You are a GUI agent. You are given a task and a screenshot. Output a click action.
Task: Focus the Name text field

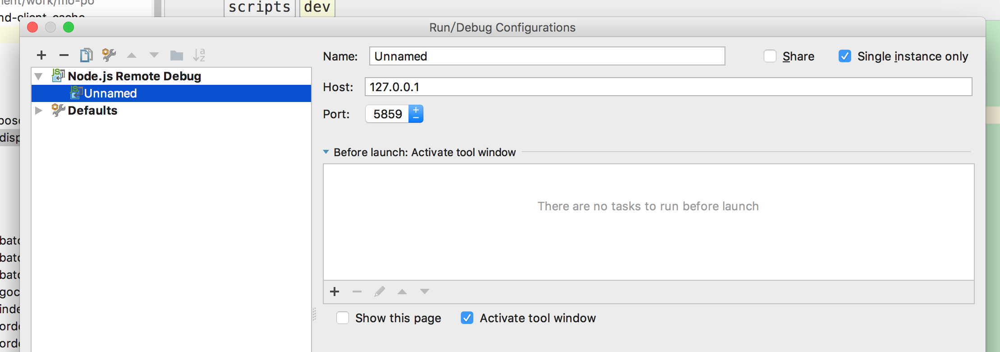coord(546,56)
